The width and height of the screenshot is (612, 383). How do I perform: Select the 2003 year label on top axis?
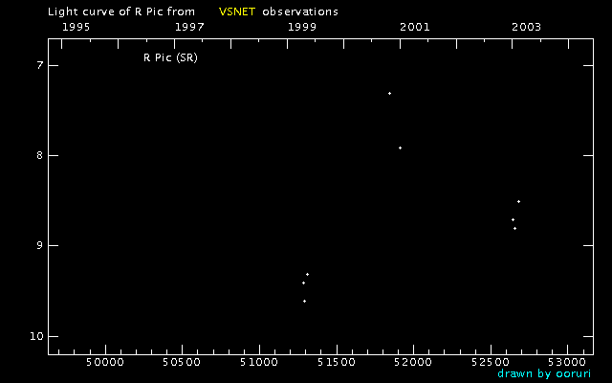[527, 27]
